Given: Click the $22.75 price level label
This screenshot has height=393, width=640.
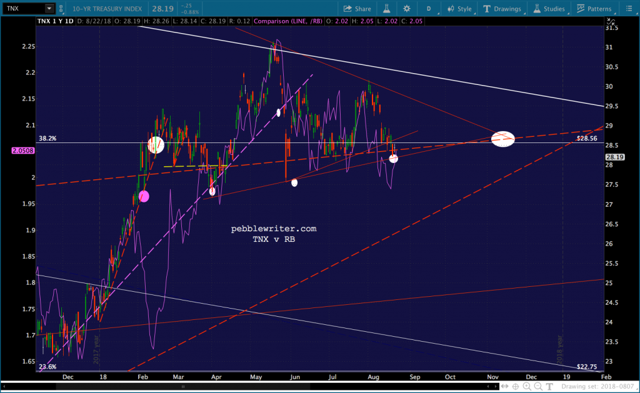Looking at the screenshot, I should pyautogui.click(x=587, y=367).
